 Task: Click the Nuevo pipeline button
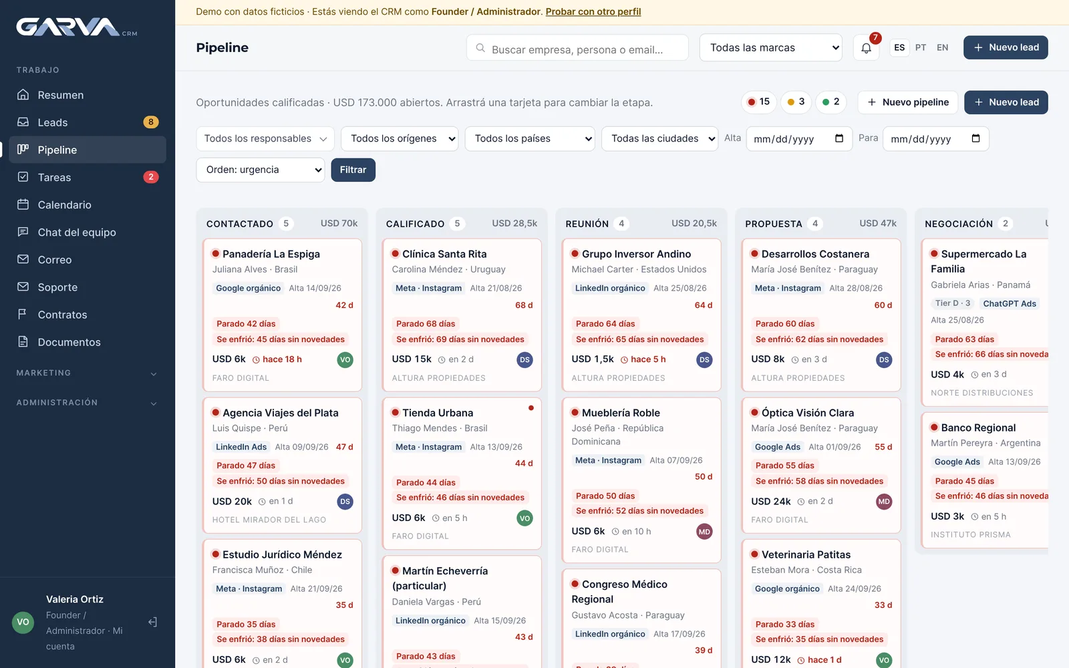point(908,102)
